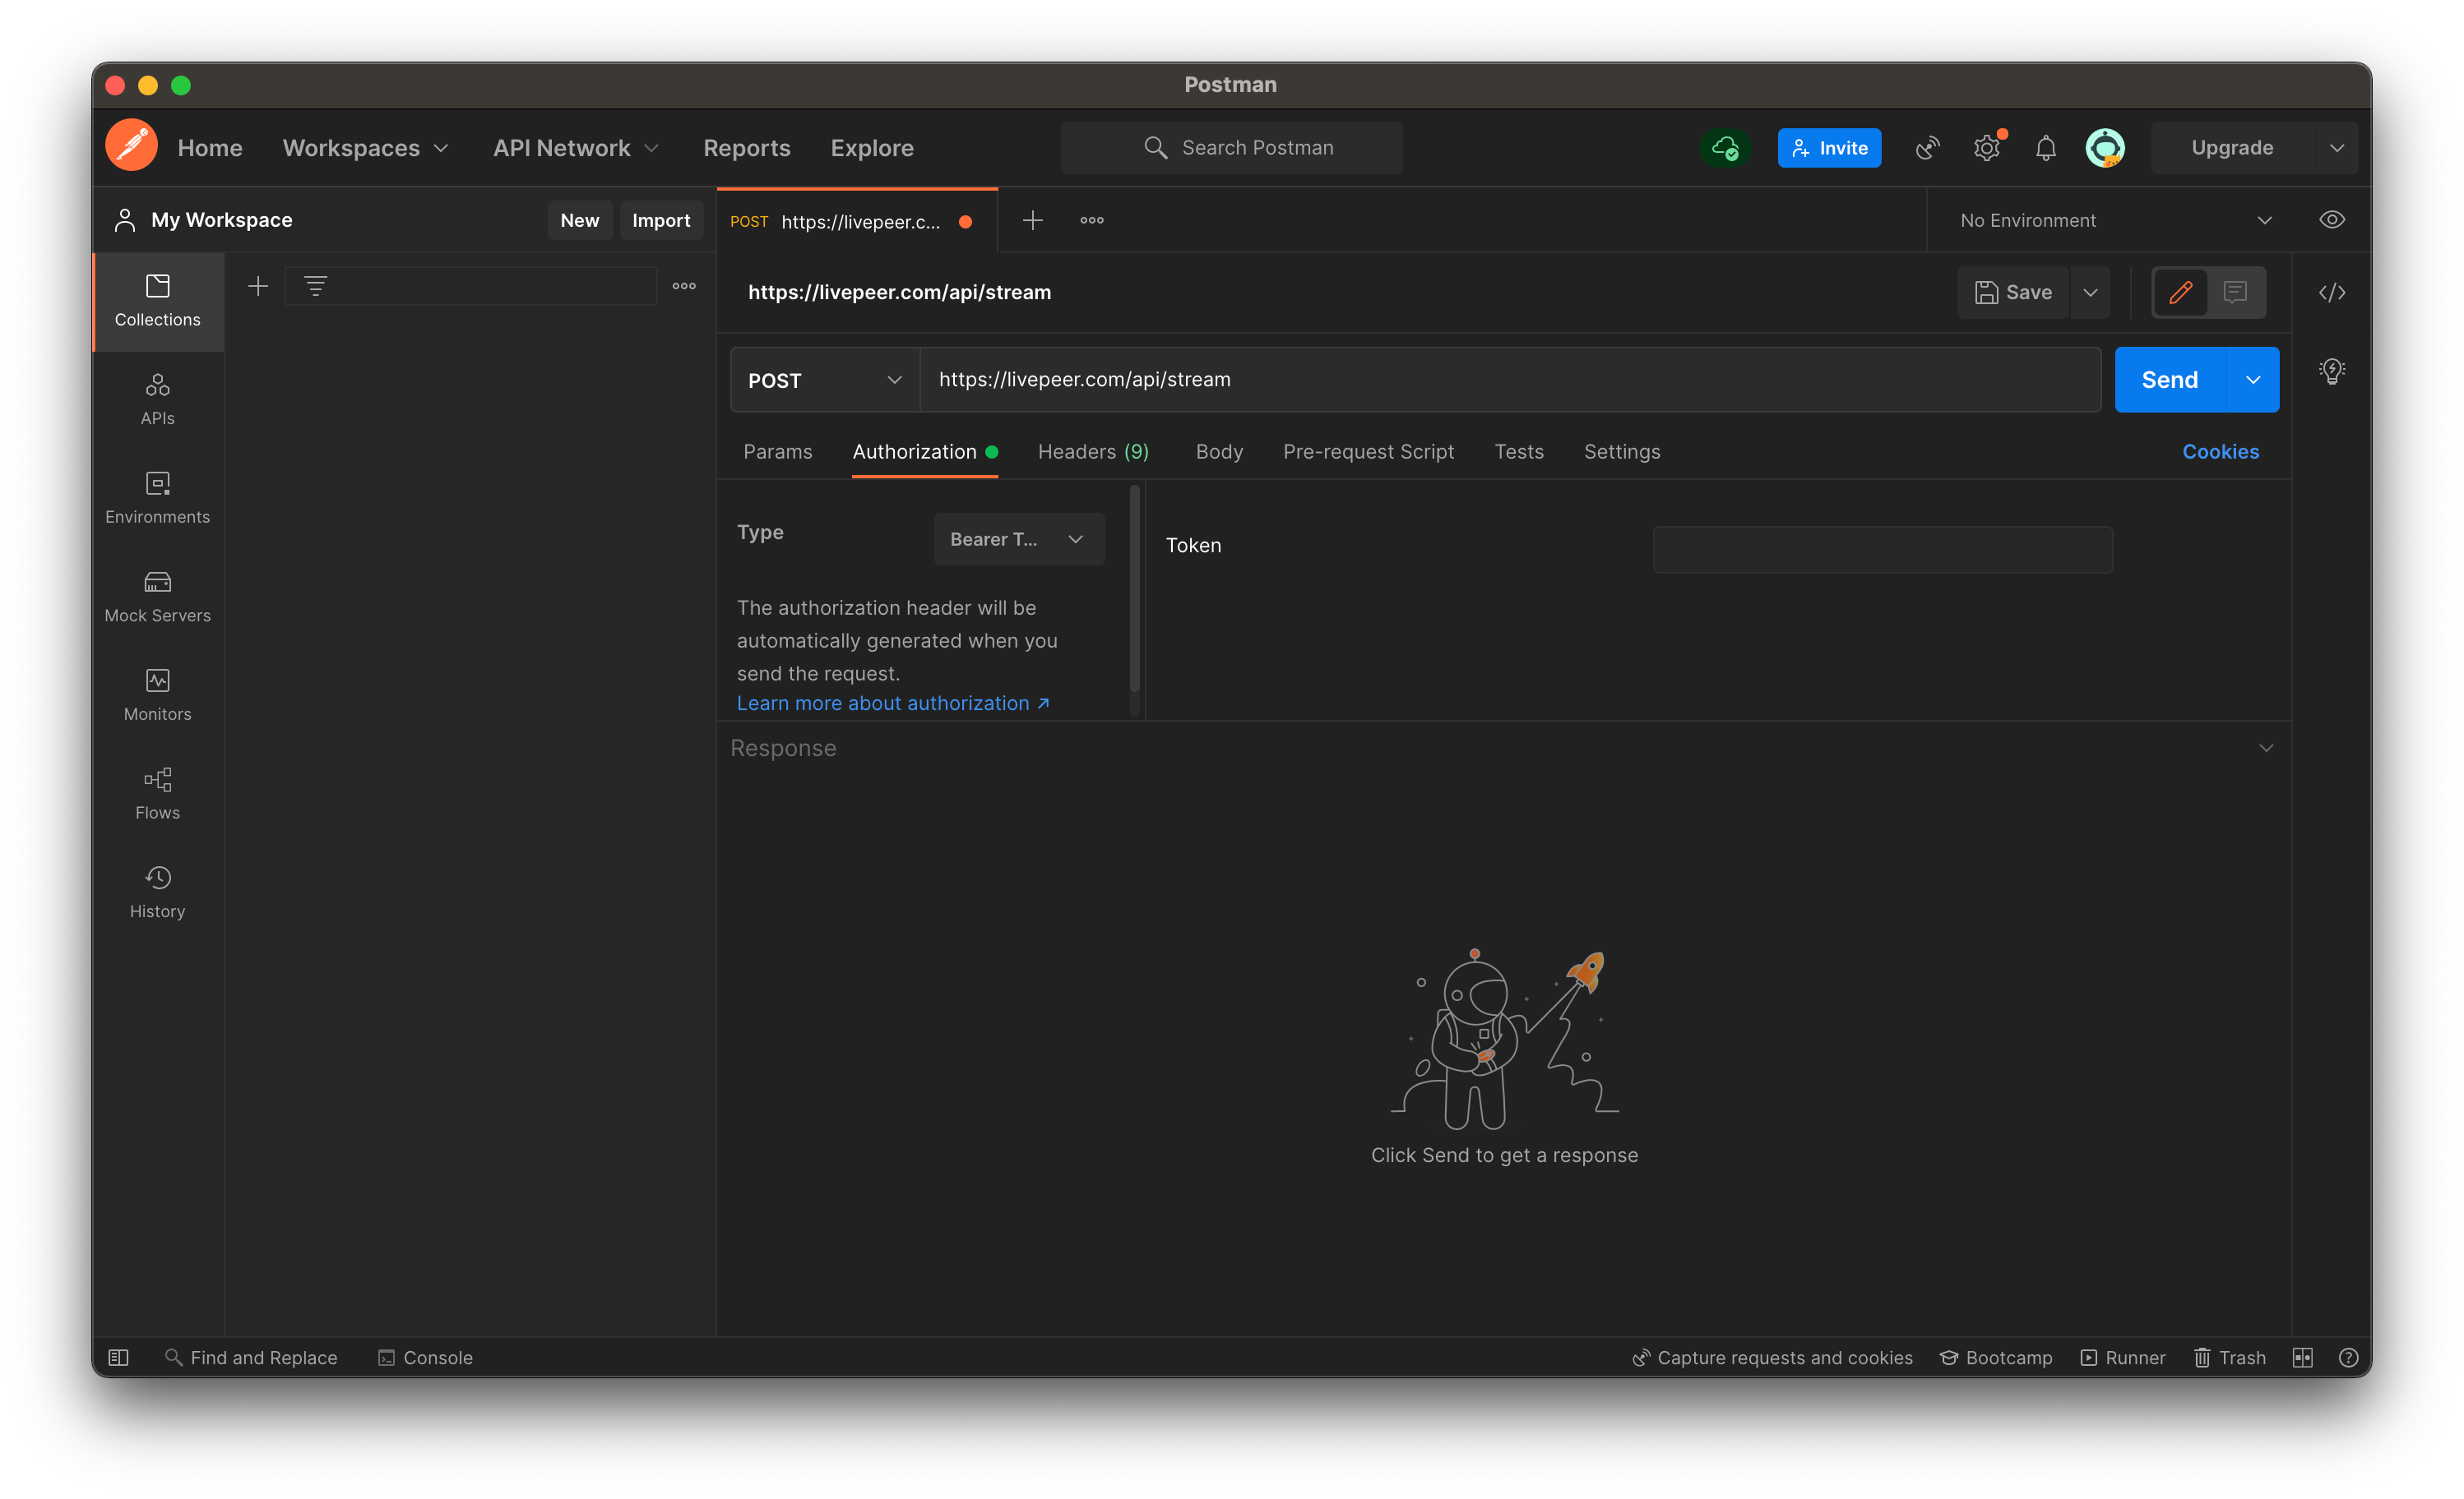
Task: Open a new request tab
Action: pos(1032,220)
